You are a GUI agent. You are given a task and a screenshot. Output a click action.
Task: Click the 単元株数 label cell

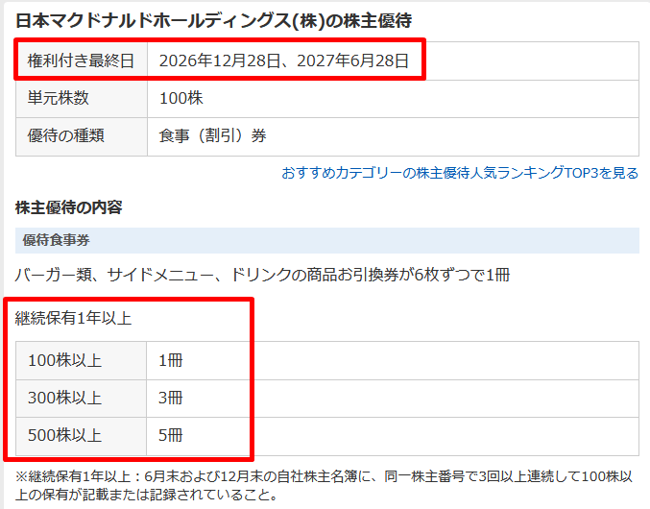point(82,99)
